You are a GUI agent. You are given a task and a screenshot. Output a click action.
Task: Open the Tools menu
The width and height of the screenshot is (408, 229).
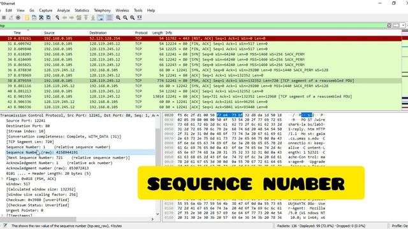(x=138, y=10)
